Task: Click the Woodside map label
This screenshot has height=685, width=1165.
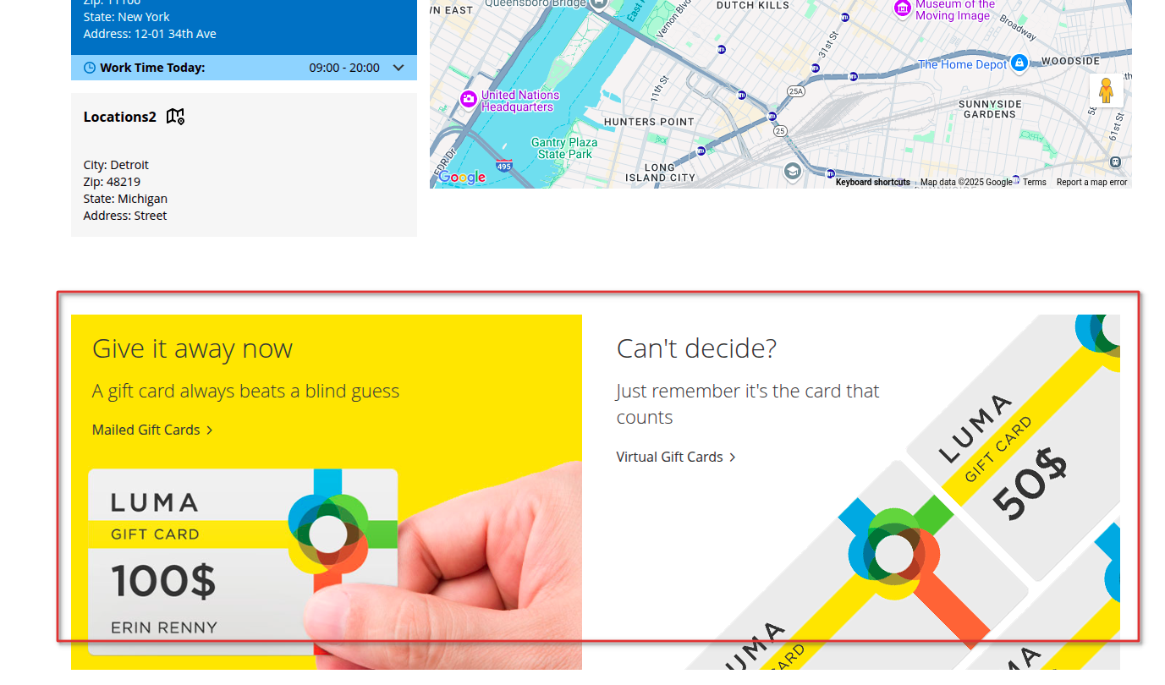Action: [1070, 61]
